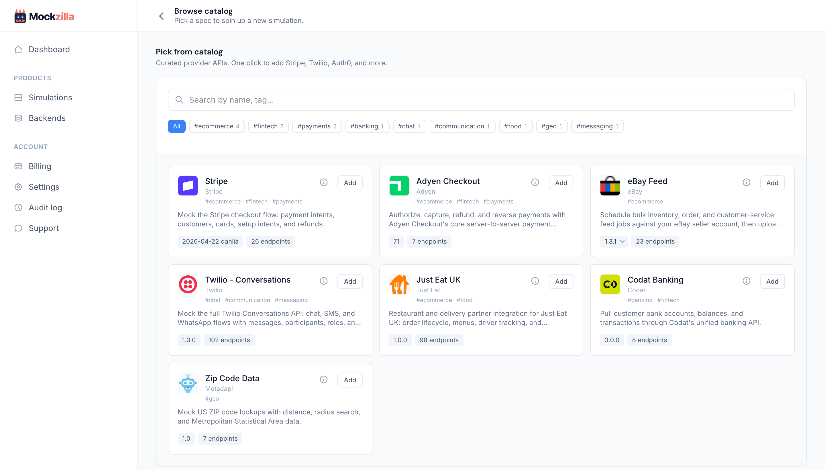Filter catalog by #banking tag
Screen dimensions: 825x470
click(x=367, y=126)
